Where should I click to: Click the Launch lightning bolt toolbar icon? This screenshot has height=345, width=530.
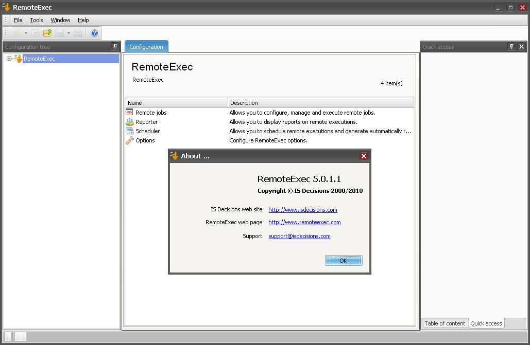[x=16, y=33]
